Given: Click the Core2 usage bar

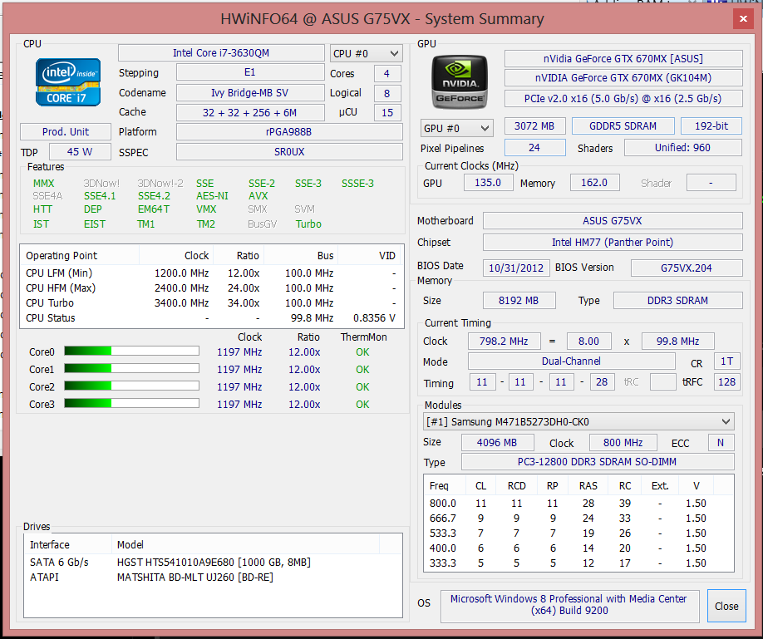Looking at the screenshot, I should [131, 386].
